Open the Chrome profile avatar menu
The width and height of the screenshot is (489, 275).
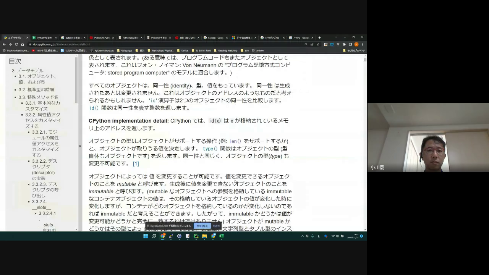coord(356,45)
